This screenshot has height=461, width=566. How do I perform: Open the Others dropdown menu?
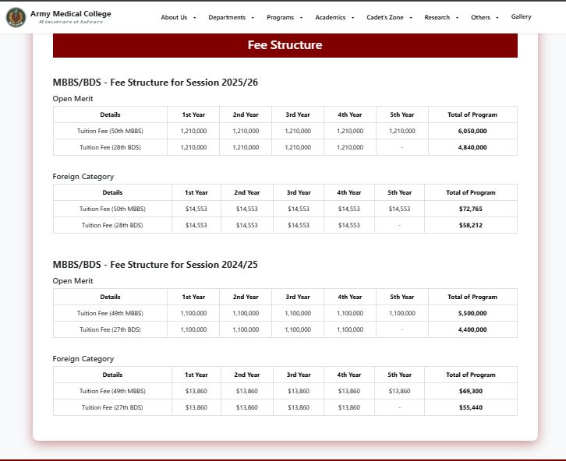pyautogui.click(x=484, y=17)
